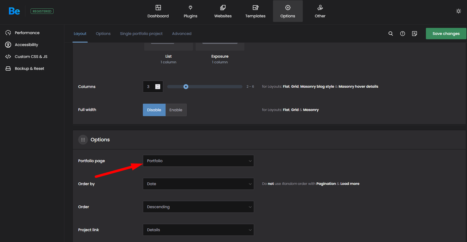Click the search magnifier icon
This screenshot has height=242, width=467.
(x=391, y=34)
